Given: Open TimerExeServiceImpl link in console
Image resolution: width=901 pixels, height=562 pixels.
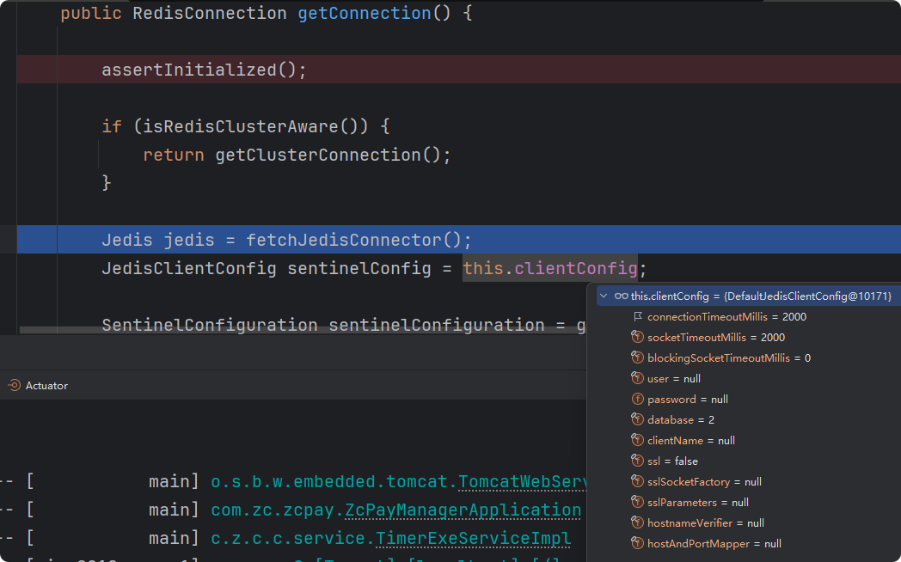Looking at the screenshot, I should [473, 539].
